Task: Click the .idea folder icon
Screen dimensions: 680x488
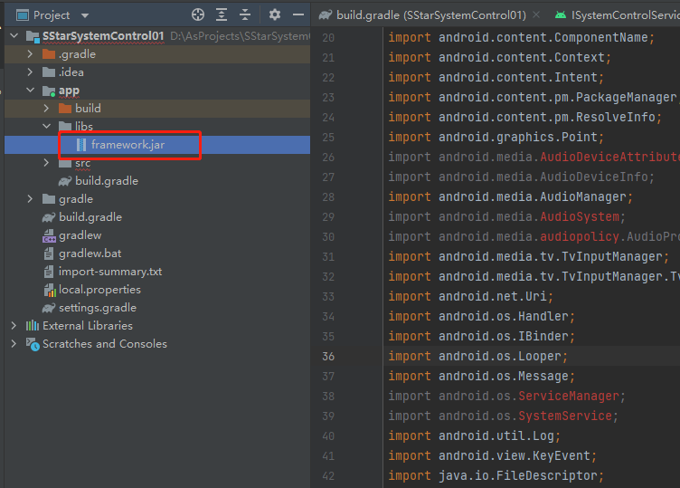Action: 49,72
